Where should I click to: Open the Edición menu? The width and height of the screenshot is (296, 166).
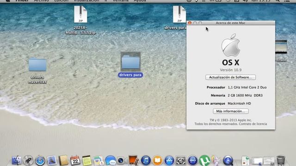click(x=62, y=1)
